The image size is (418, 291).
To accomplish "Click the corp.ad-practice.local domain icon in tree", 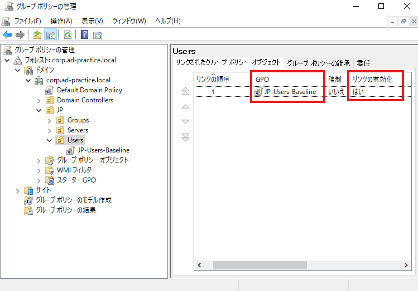I will point(39,80).
